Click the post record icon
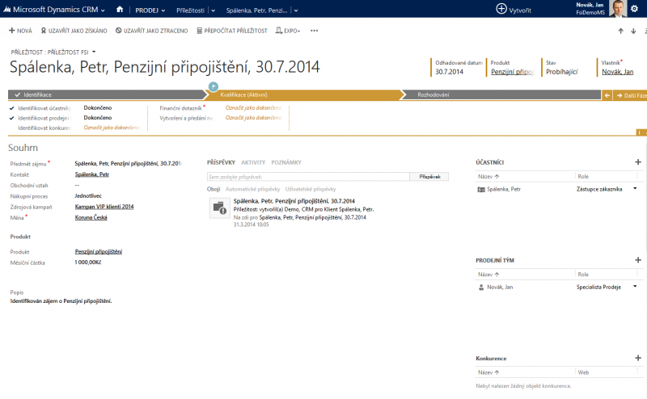Viewport: 647px width, 399px height. (x=219, y=208)
